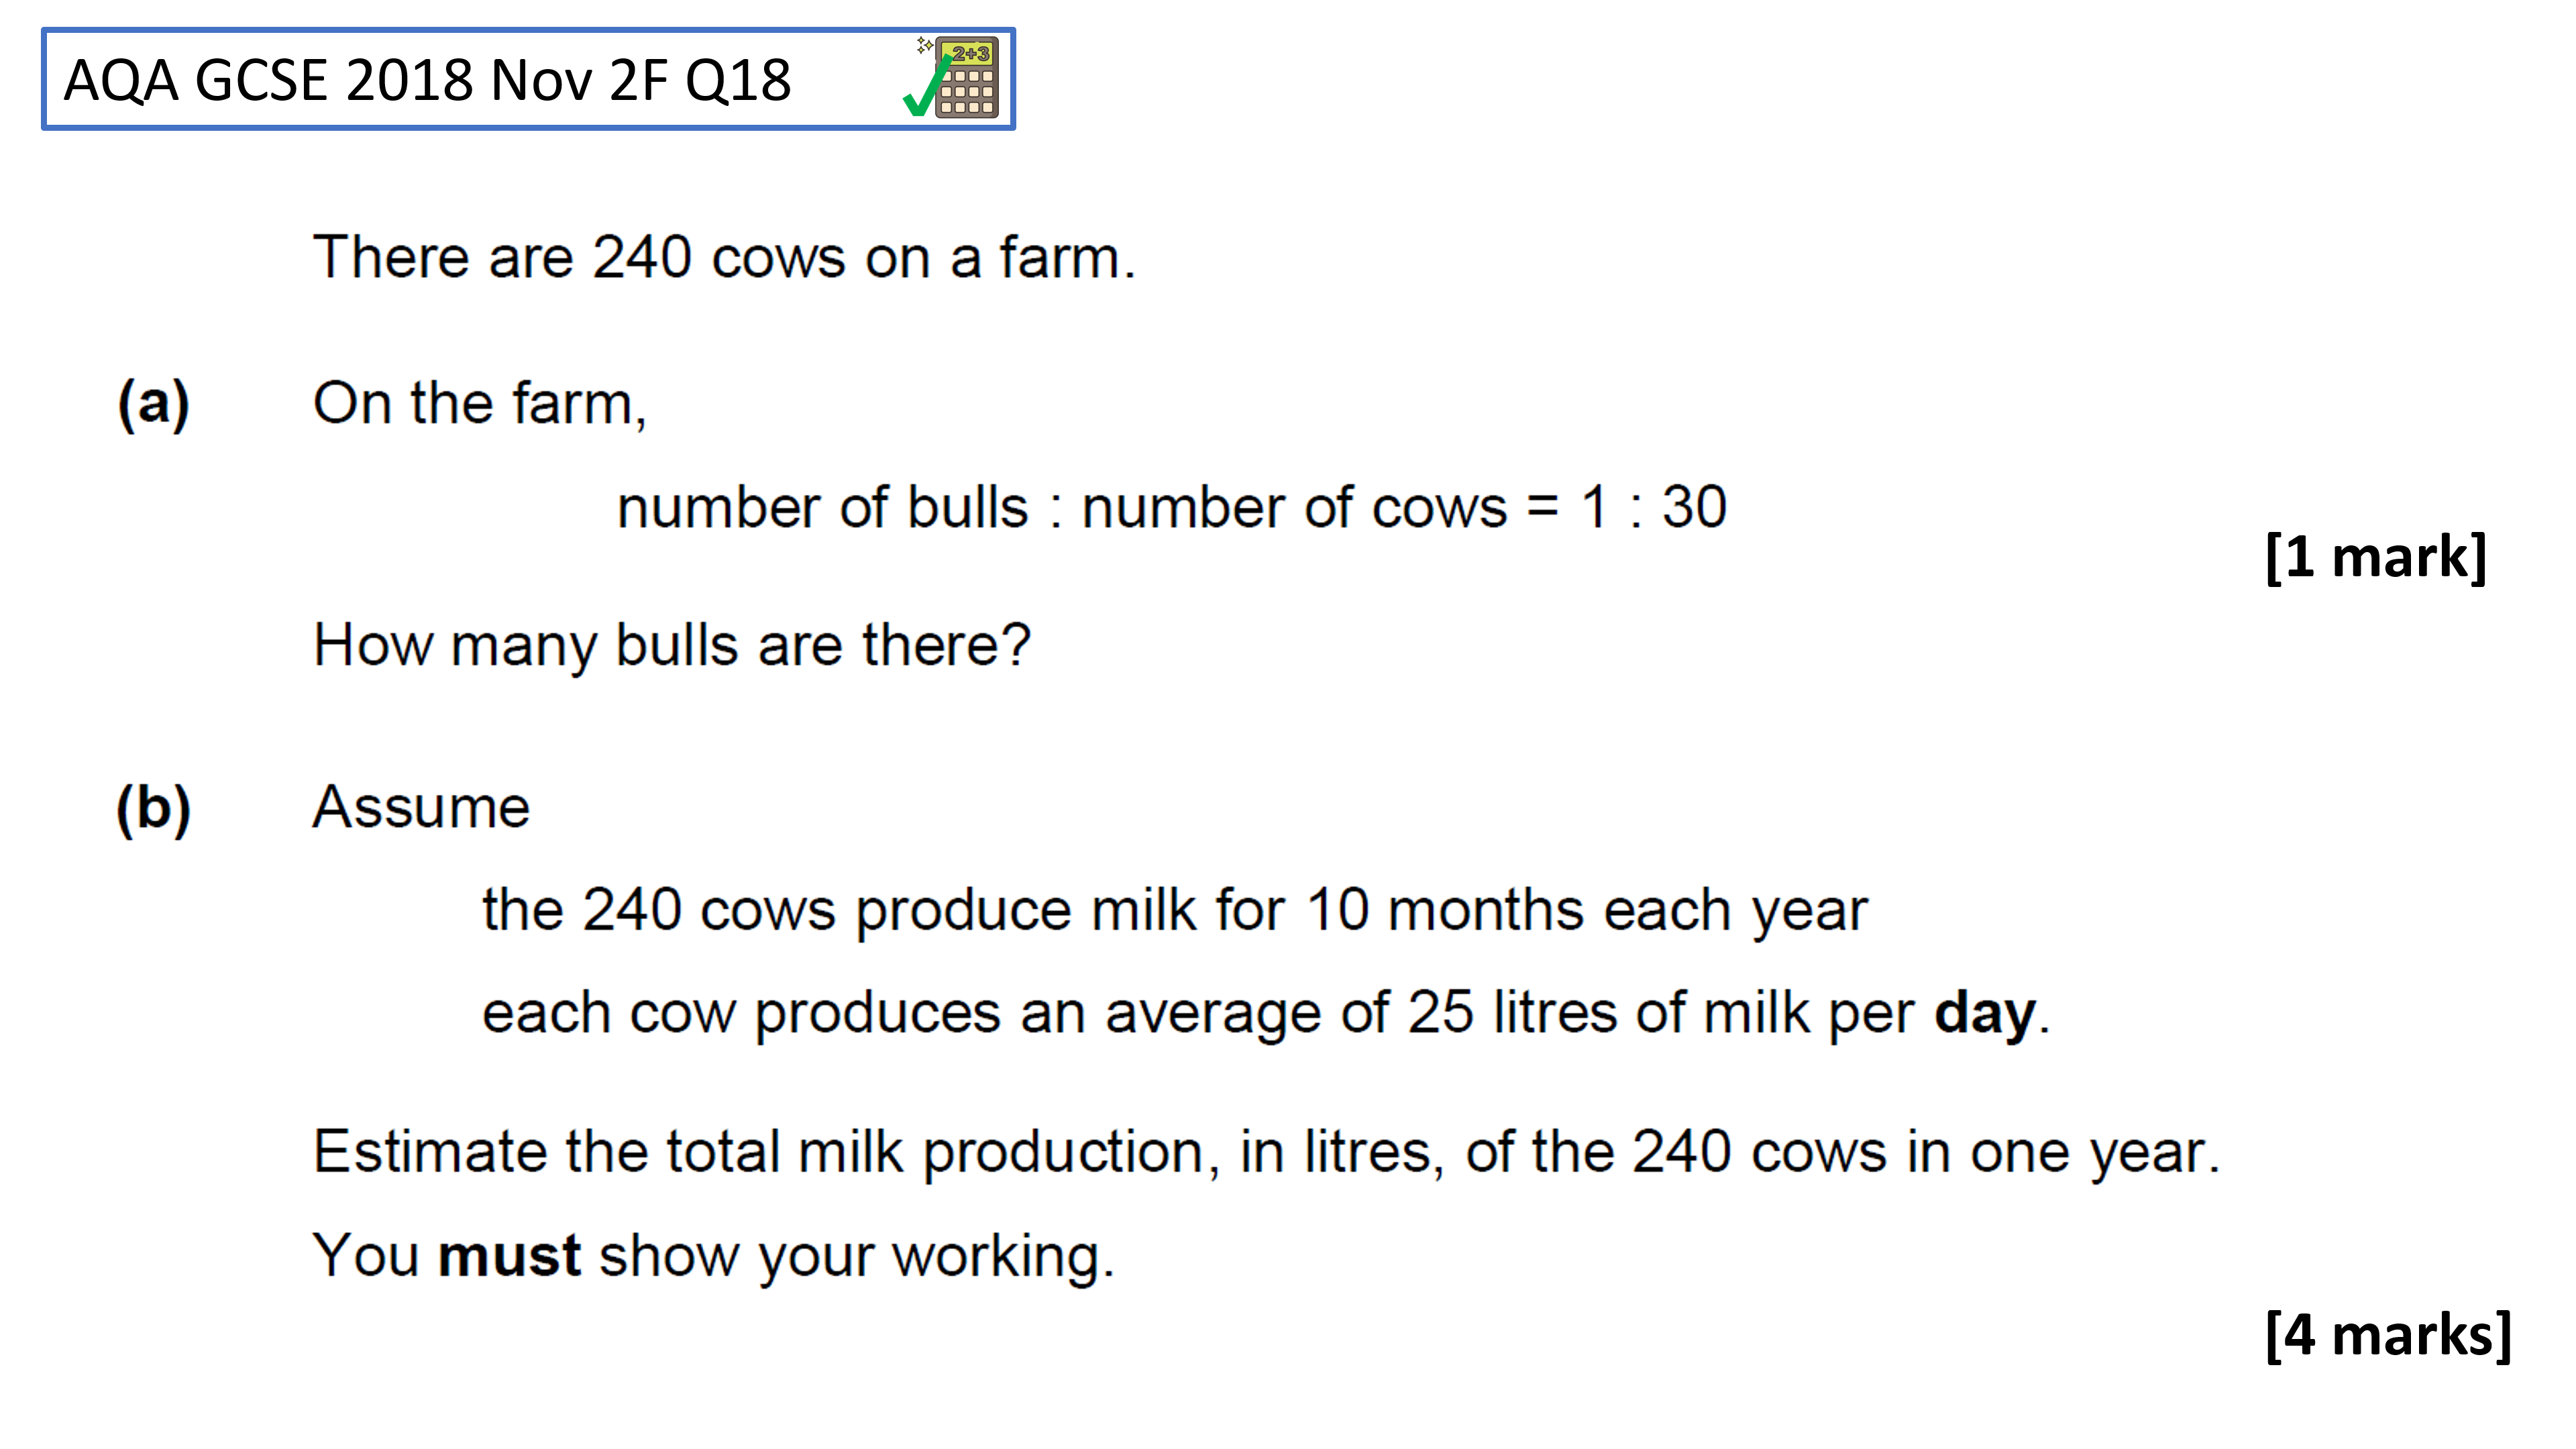Click 'Q18' in the title box
The image size is (2576, 1449).
738,80
